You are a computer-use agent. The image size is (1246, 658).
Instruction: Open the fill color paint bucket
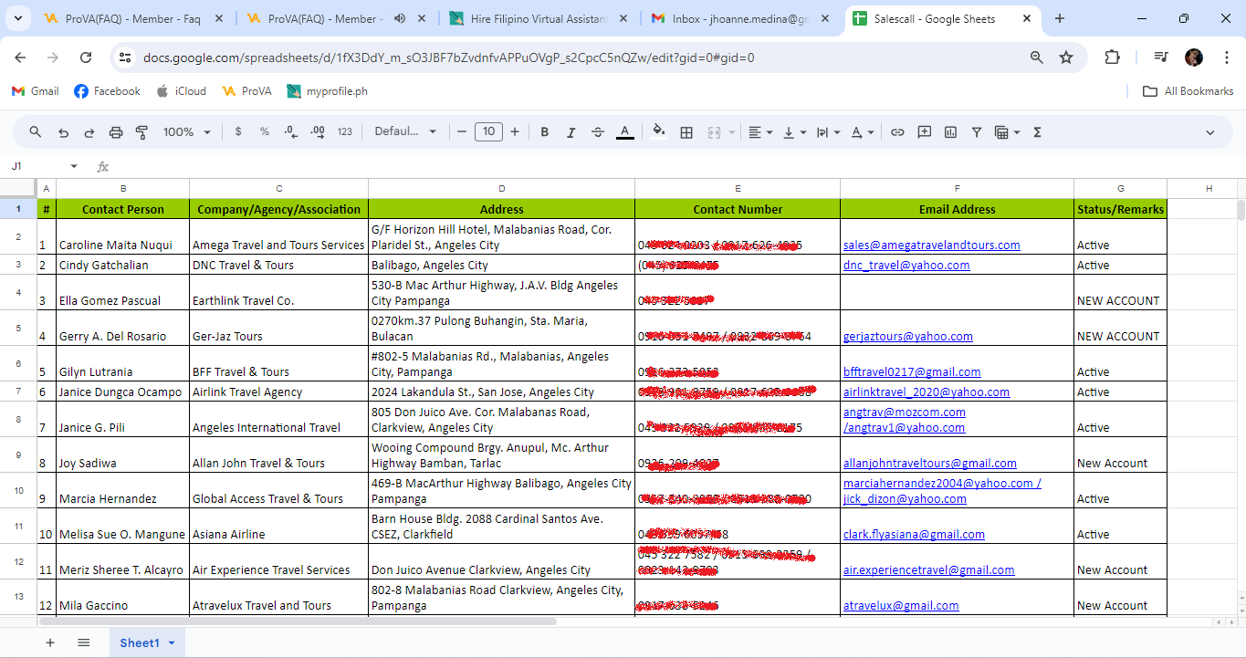coord(659,132)
